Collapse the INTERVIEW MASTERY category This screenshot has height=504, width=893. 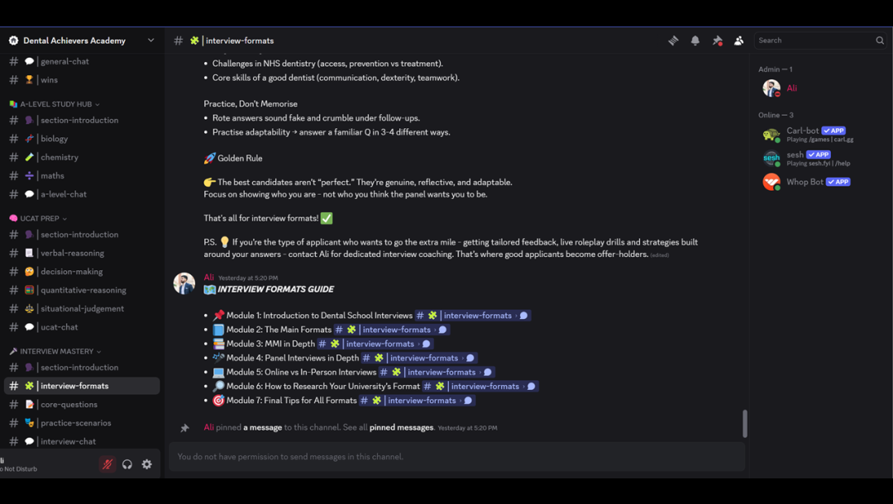click(55, 351)
